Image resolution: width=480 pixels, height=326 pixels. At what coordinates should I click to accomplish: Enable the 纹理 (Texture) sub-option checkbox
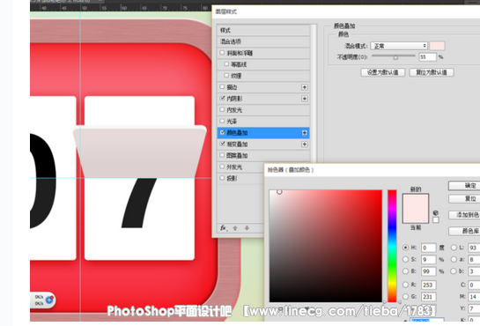pos(226,75)
